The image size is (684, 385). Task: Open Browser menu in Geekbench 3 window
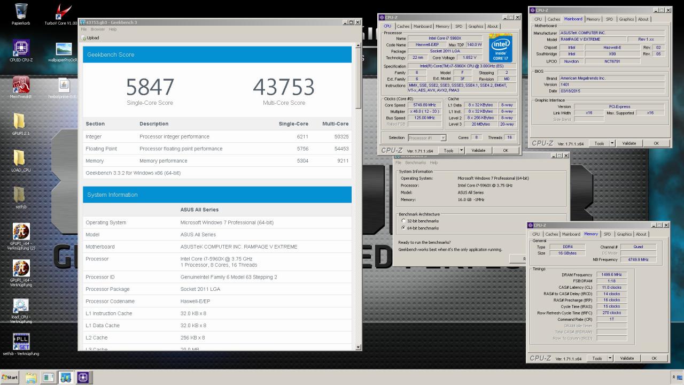coord(98,29)
